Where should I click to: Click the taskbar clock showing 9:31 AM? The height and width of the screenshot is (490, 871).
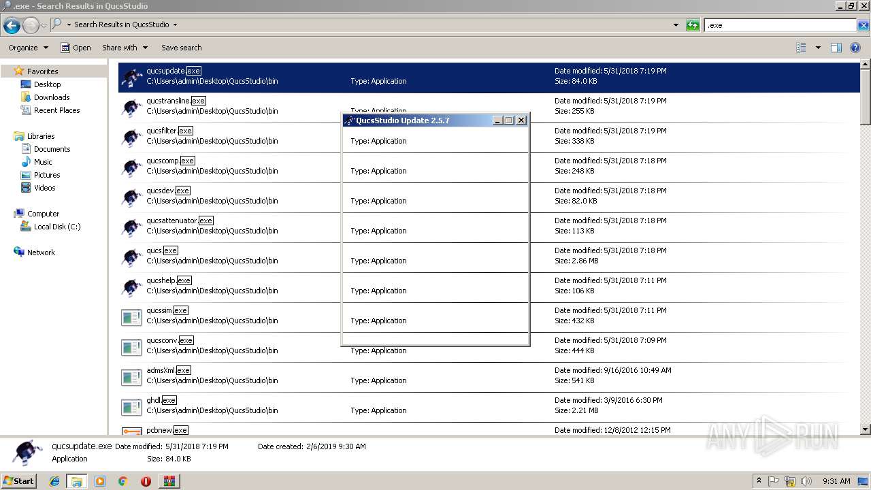tap(836, 481)
